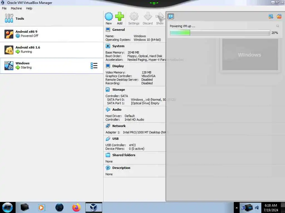The width and height of the screenshot is (285, 213).
Task: Open the Network settings heading link
Action: point(119,126)
